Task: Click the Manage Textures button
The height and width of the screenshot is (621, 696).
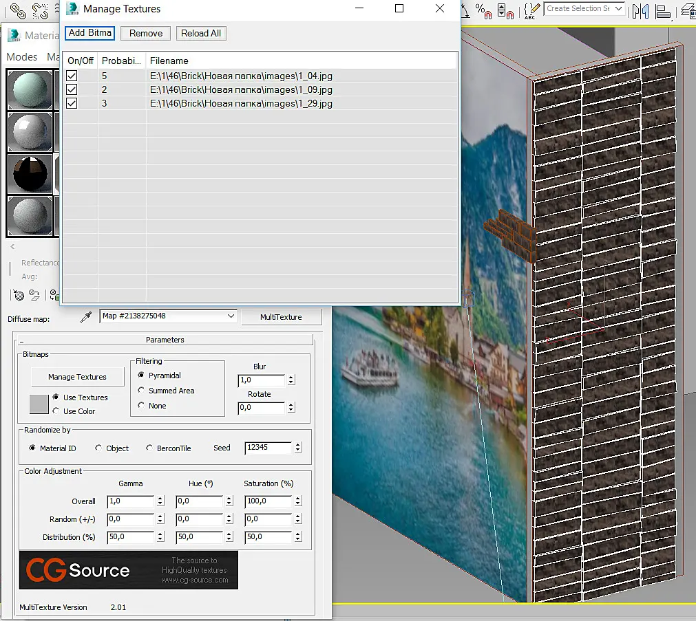Action: click(x=77, y=377)
